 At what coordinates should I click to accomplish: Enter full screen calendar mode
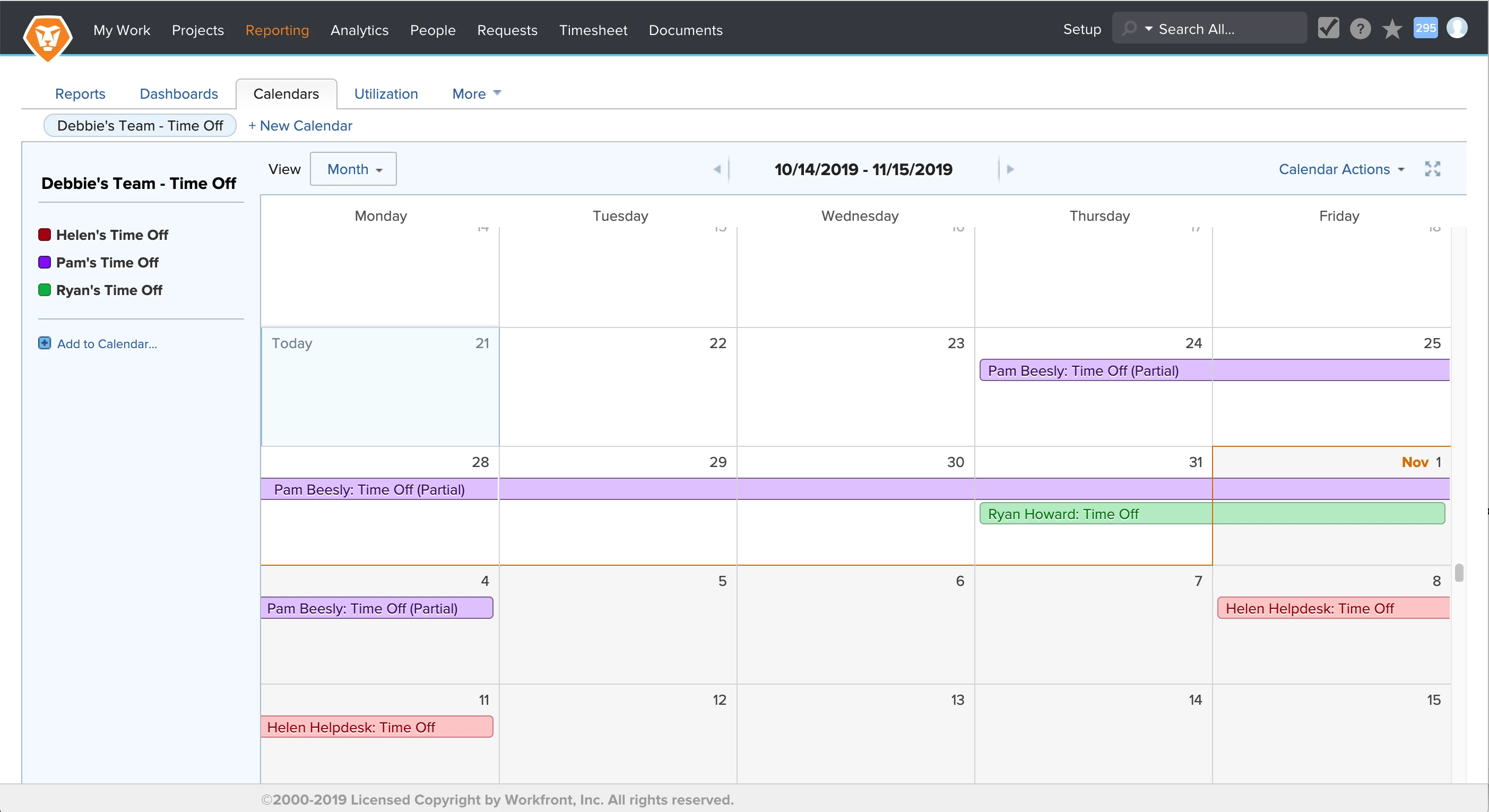click(x=1432, y=169)
